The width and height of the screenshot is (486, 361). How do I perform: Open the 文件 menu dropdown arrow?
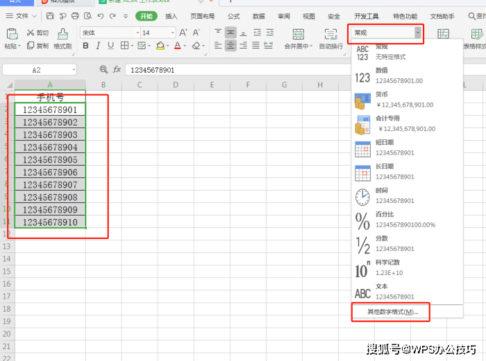pyautogui.click(x=35, y=16)
